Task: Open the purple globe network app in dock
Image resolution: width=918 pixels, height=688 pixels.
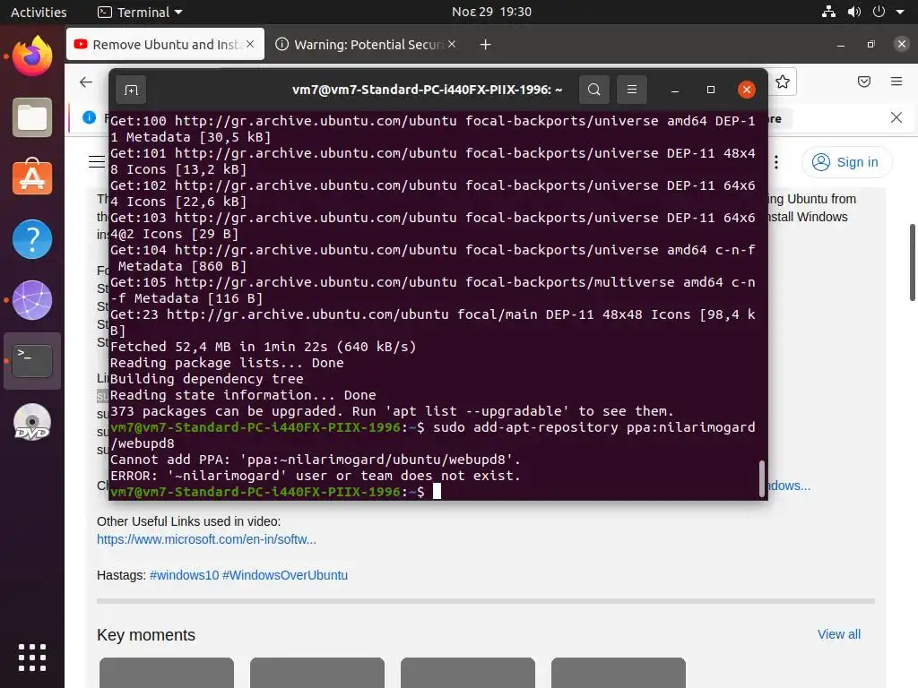Action: point(32,300)
